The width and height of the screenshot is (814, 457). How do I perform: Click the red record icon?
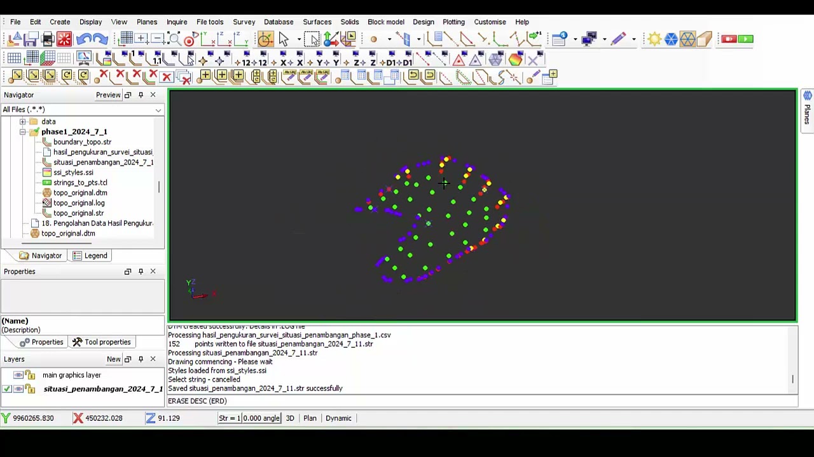[x=729, y=39]
